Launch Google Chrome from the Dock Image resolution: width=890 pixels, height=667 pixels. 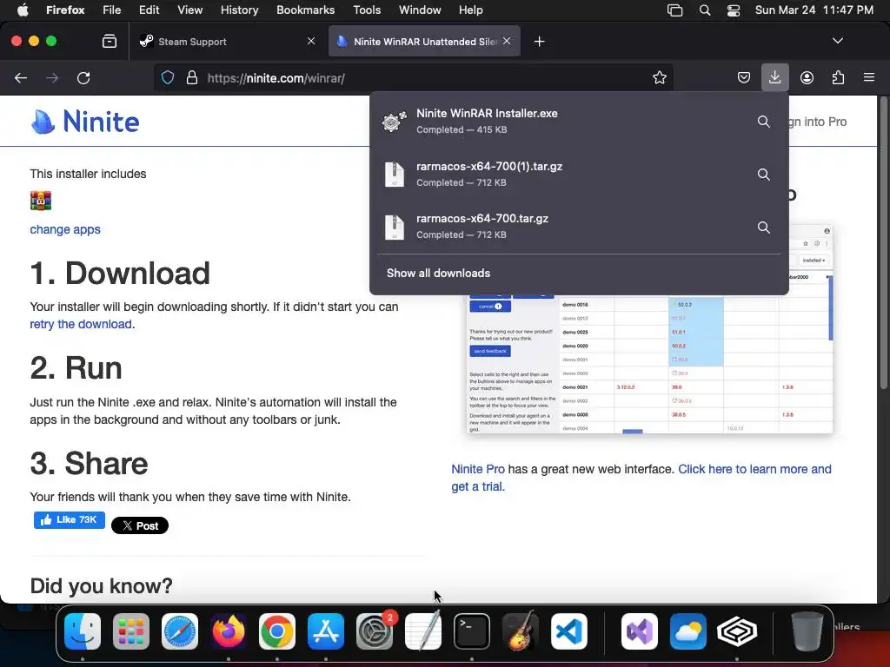(277, 631)
